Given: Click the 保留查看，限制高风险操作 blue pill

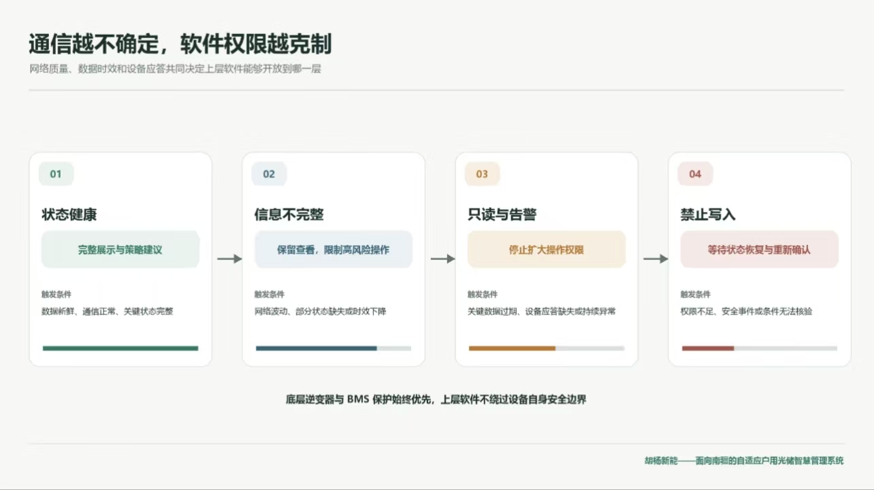Looking at the screenshot, I should pyautogui.click(x=334, y=249).
